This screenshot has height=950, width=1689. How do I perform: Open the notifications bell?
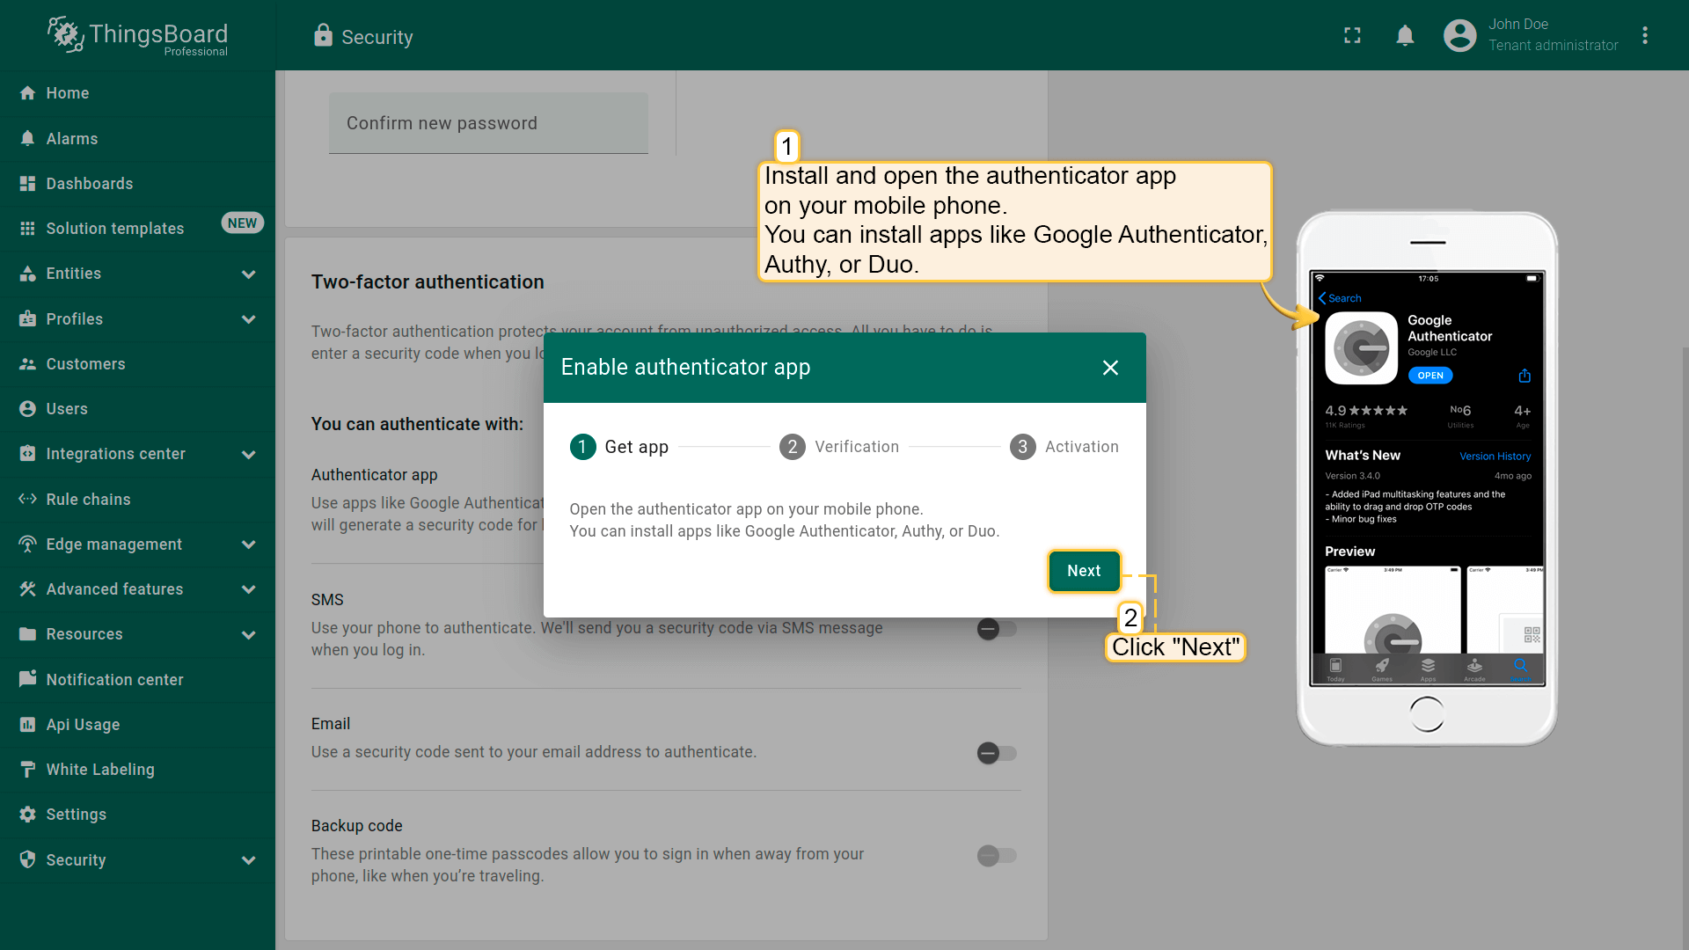pyautogui.click(x=1405, y=35)
